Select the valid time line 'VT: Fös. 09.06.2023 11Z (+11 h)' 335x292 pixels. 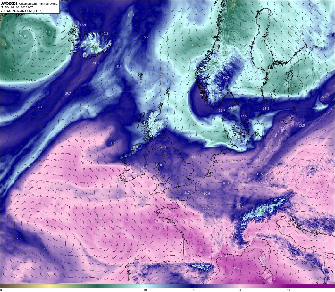[x=21, y=11]
